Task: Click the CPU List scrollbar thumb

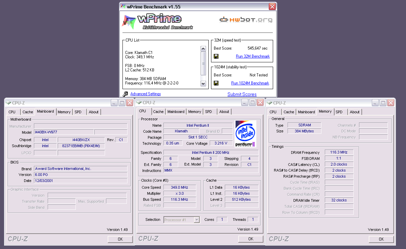Action: [203, 63]
